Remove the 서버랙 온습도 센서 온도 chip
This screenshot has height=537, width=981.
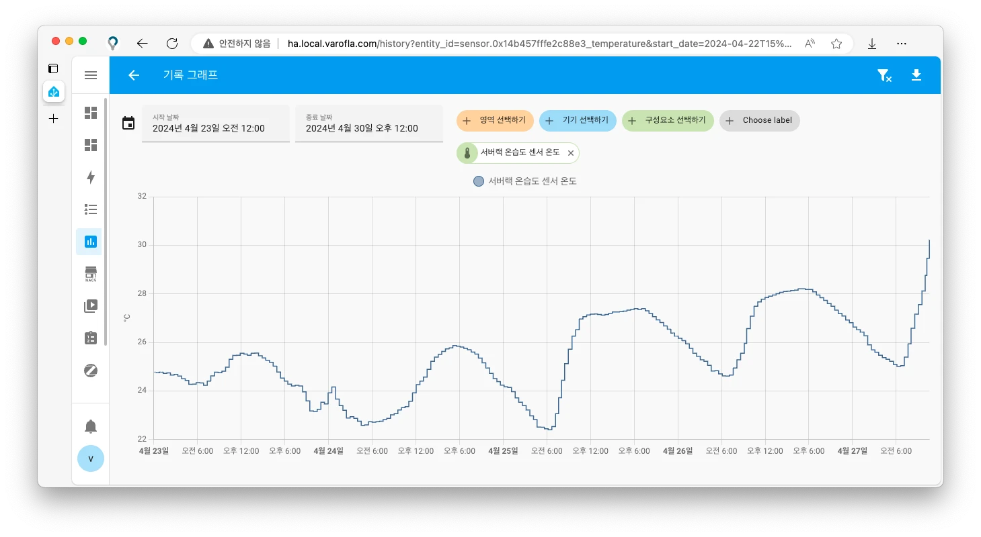pyautogui.click(x=571, y=153)
